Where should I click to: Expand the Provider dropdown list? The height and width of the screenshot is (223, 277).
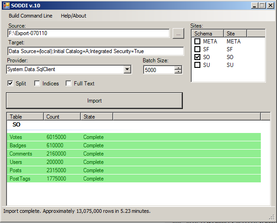[127, 69]
